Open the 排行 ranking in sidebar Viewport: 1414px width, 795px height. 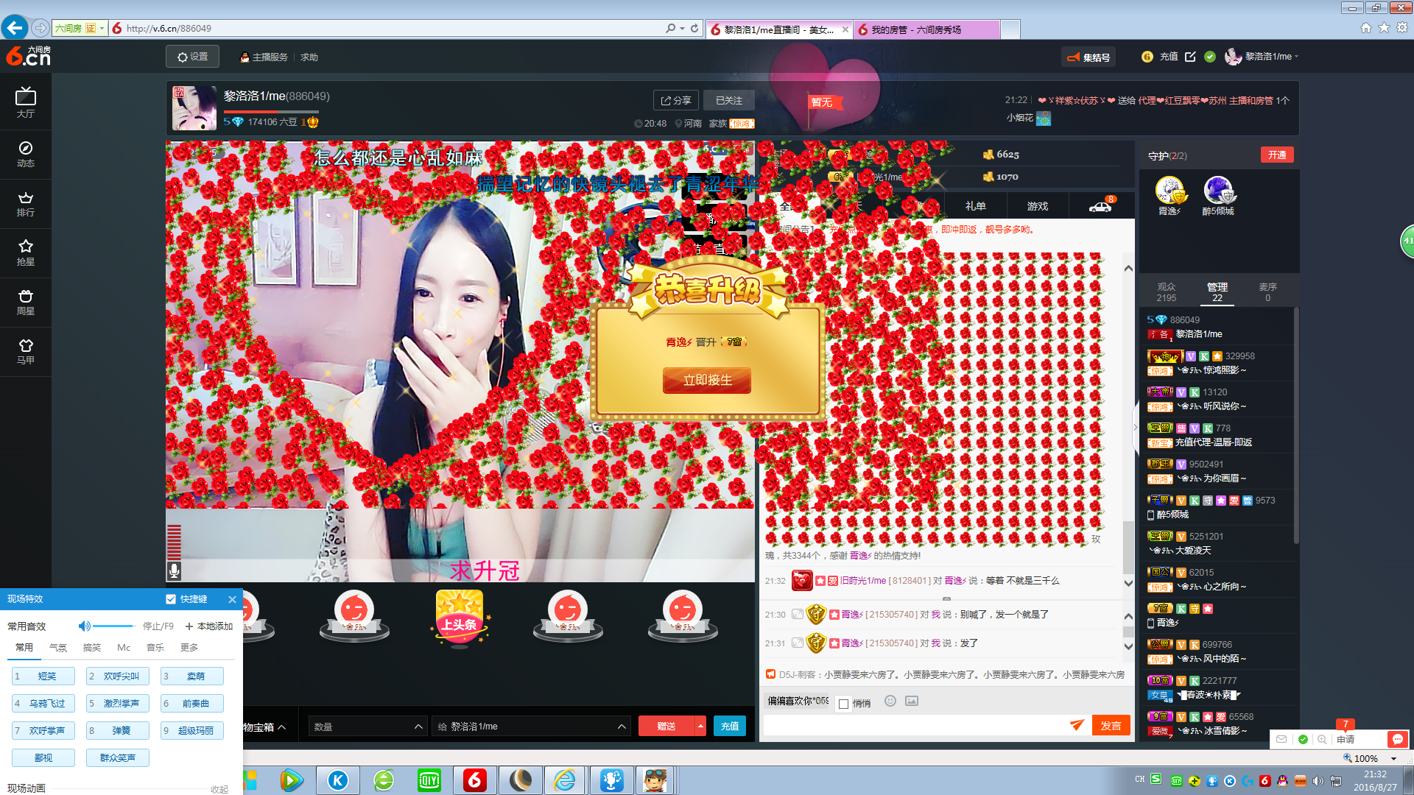coord(26,204)
